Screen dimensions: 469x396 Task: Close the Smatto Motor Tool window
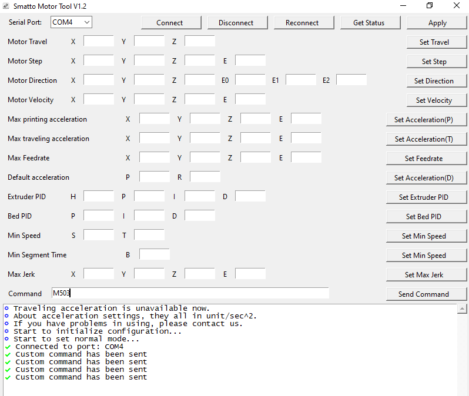457,6
